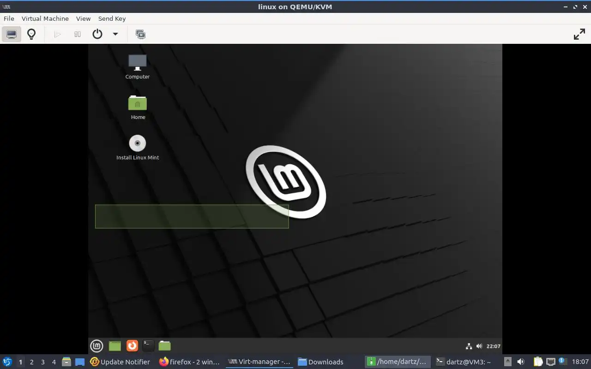Switch to firefox taskbar window

[189, 362]
